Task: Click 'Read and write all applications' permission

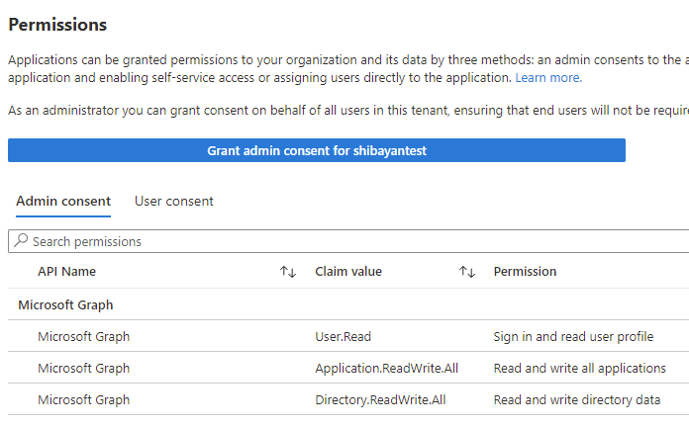Action: [x=579, y=369]
